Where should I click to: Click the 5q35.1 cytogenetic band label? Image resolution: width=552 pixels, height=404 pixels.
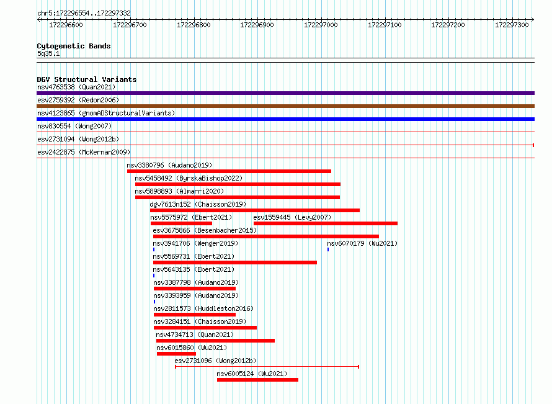click(48, 53)
